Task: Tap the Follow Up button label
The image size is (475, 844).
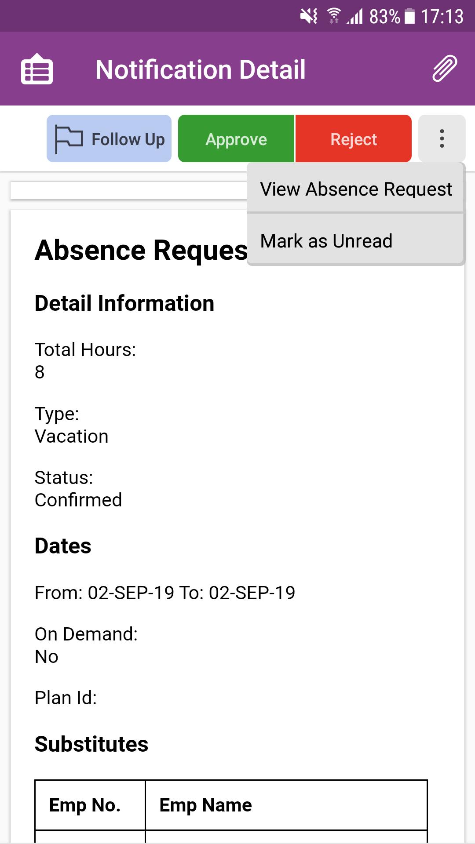Action: (128, 139)
